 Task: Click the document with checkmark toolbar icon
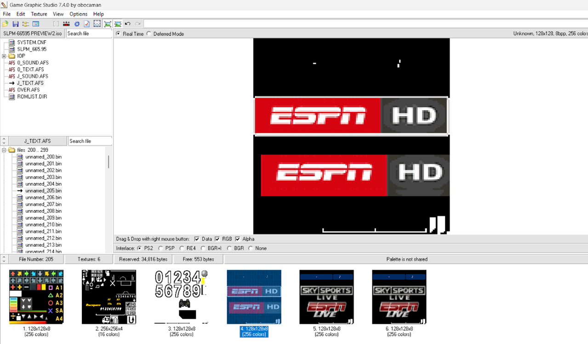click(x=86, y=24)
